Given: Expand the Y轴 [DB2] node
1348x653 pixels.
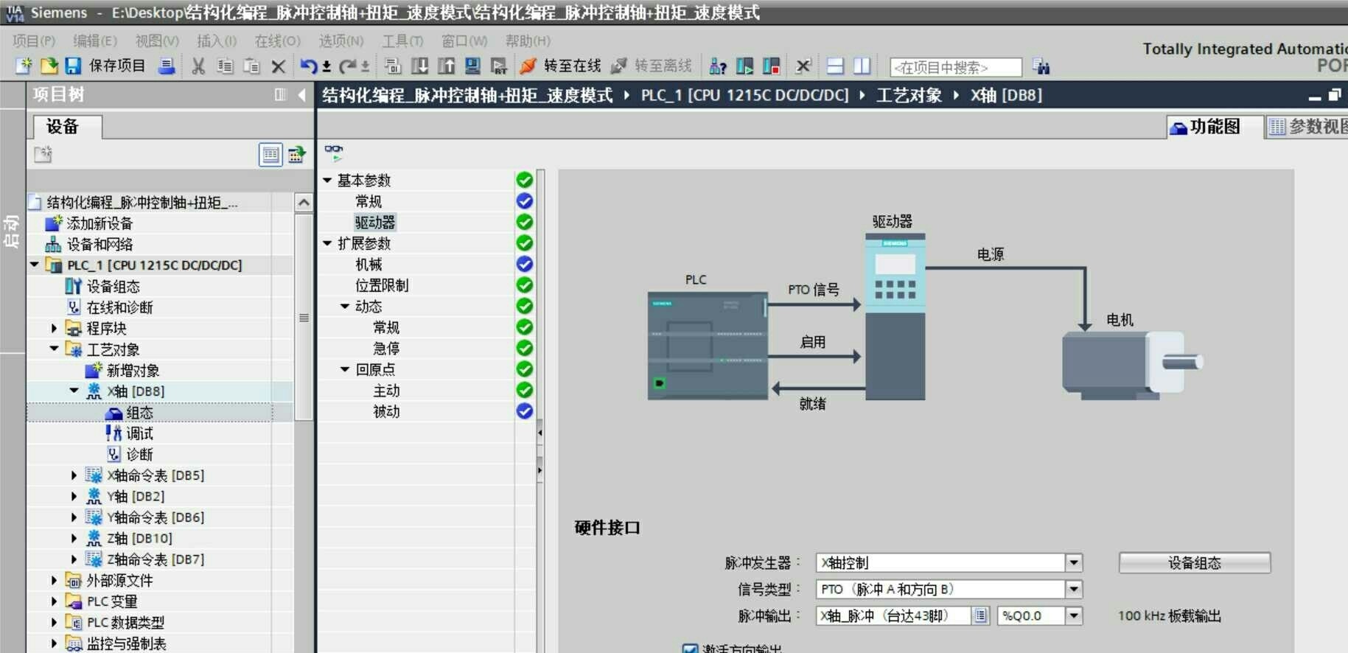Looking at the screenshot, I should 74,497.
